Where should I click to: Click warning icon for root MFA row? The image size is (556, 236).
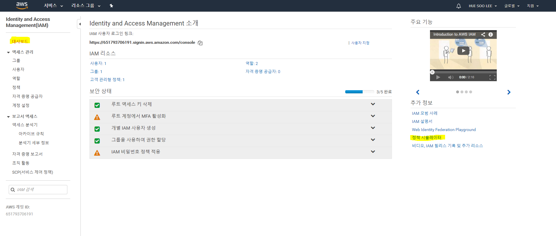click(97, 117)
